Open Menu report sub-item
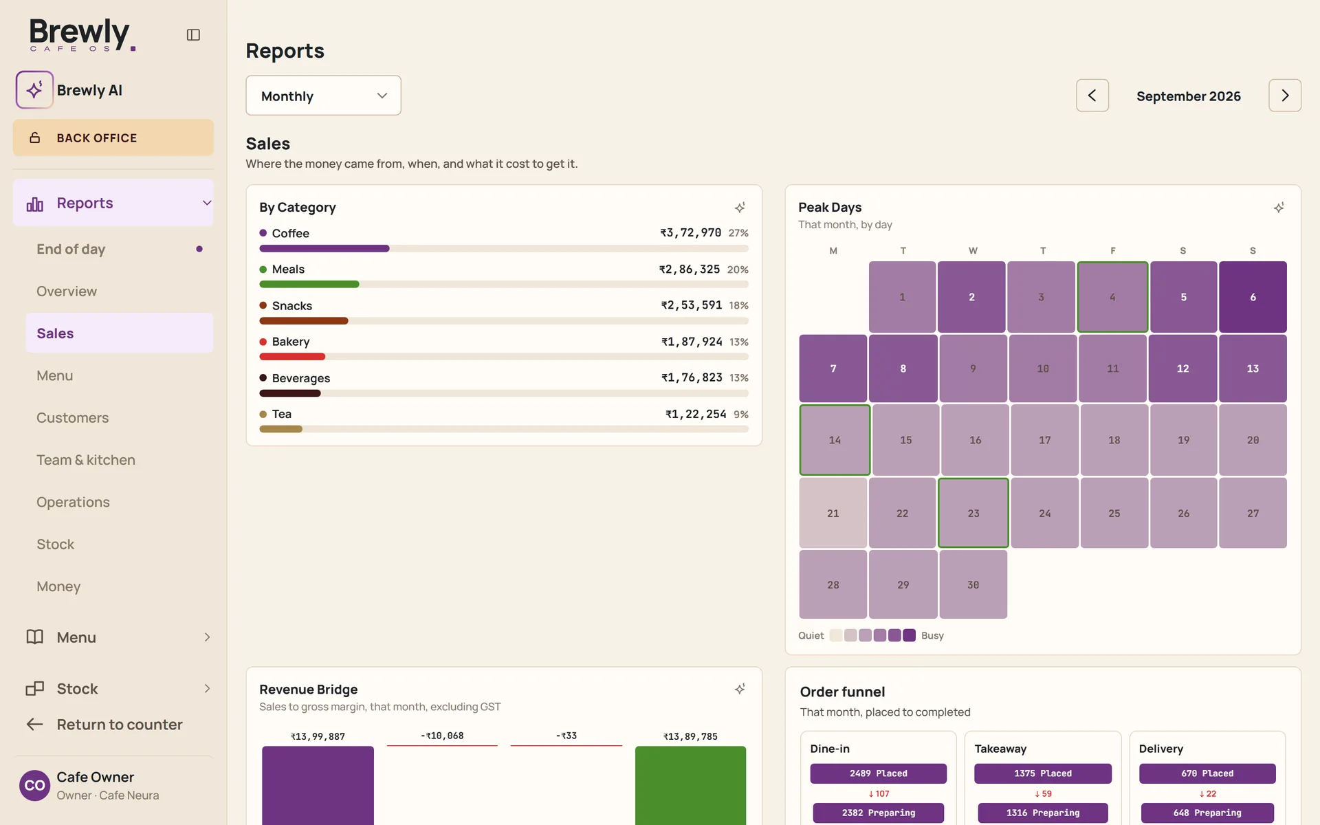This screenshot has height=825, width=1320. point(120,375)
